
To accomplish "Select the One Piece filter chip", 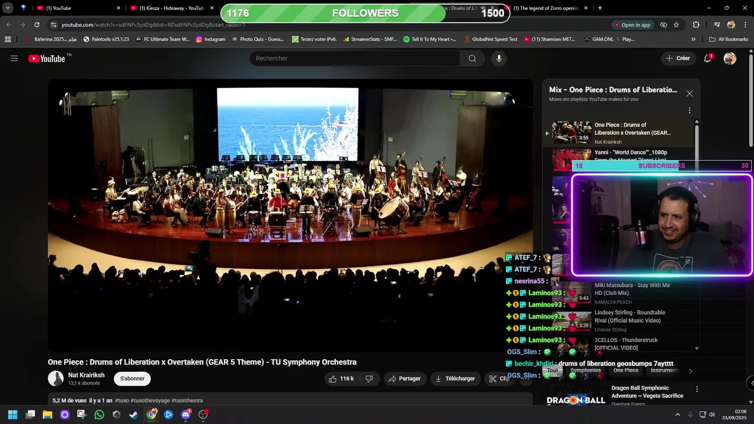I will pos(626,370).
